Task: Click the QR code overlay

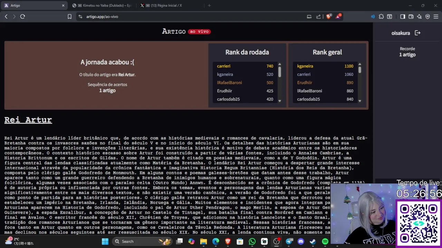Action: pos(419,224)
